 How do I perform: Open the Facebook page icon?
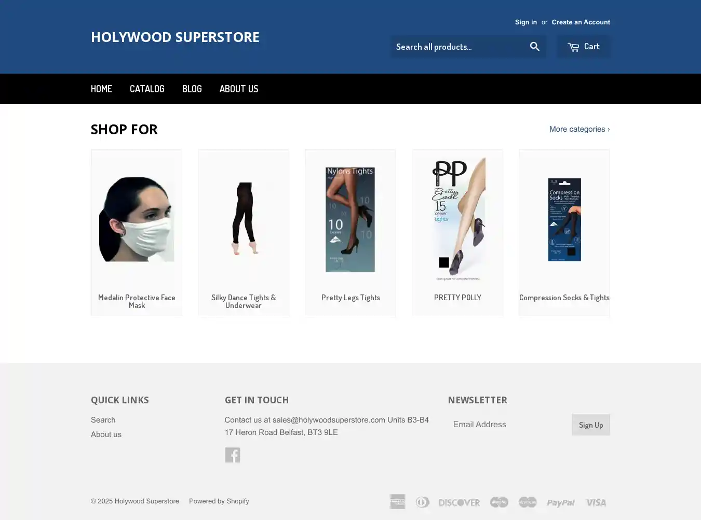(233, 455)
